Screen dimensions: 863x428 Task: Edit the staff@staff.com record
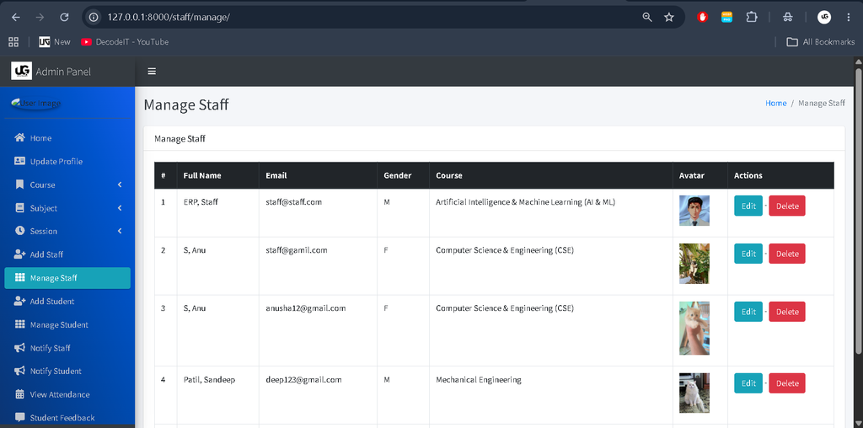pos(748,206)
